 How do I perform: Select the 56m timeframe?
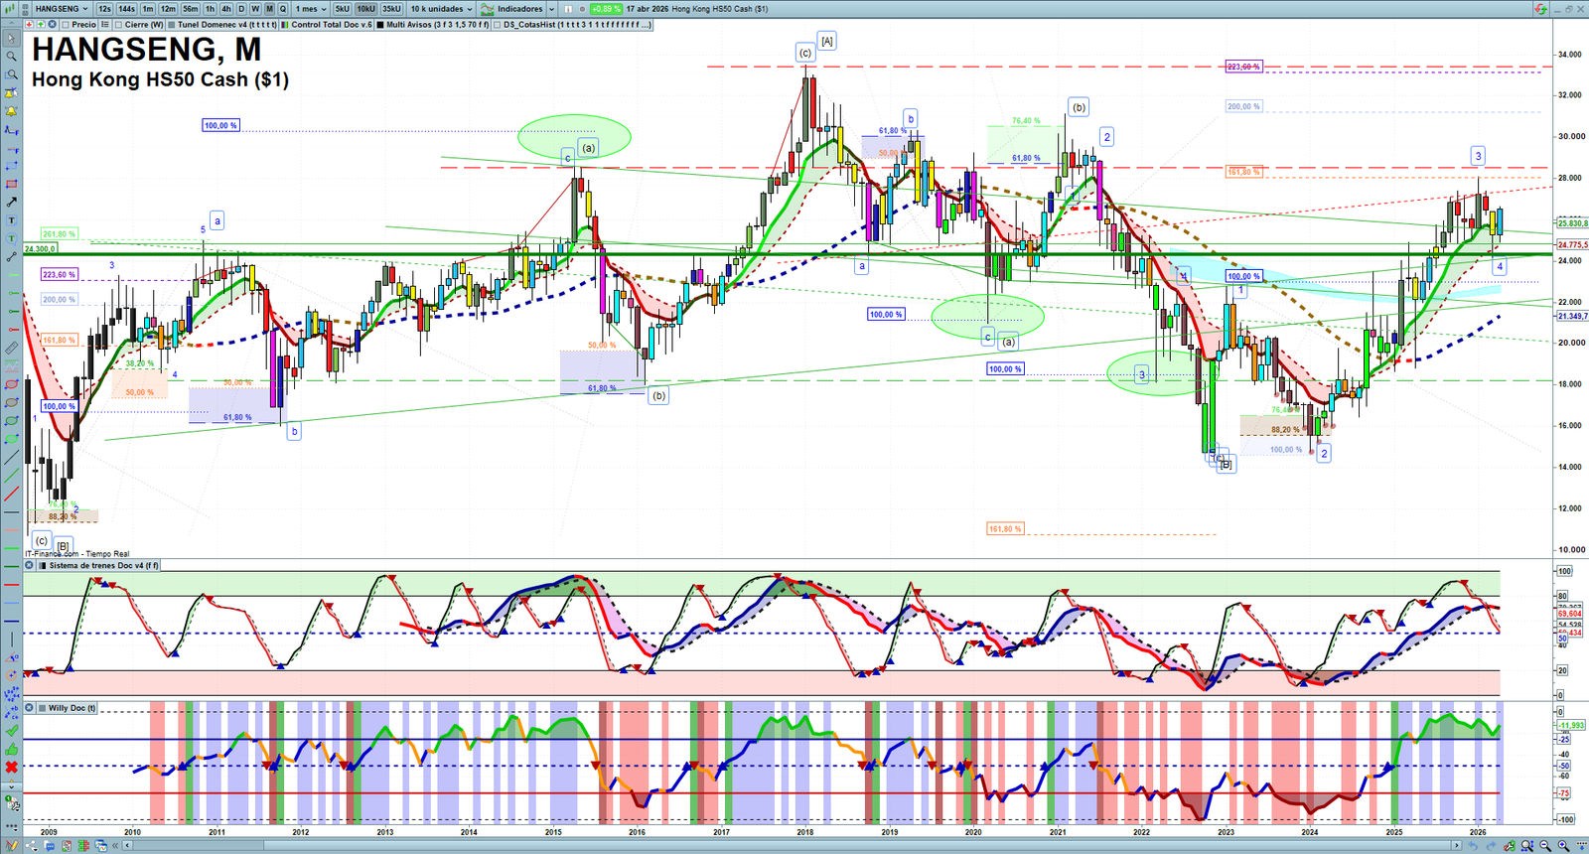[191, 9]
